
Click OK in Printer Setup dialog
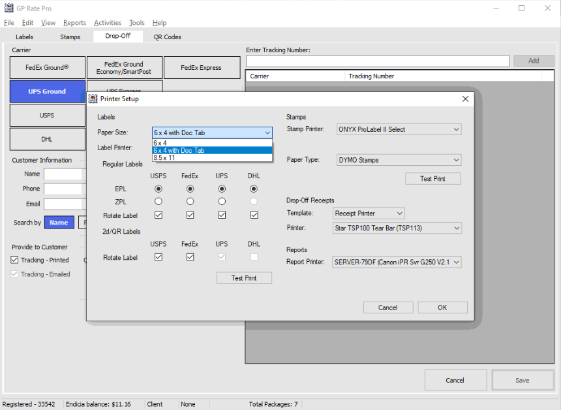click(442, 307)
